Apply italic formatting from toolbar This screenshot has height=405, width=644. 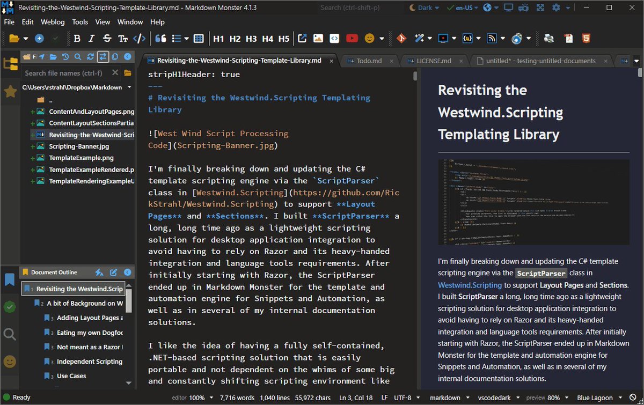[x=92, y=39]
